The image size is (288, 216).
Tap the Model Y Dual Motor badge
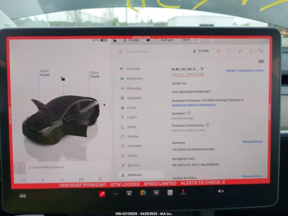pos(188,71)
